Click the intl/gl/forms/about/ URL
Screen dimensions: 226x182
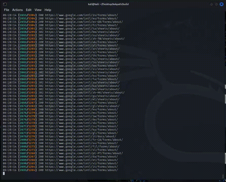(x=81, y=133)
